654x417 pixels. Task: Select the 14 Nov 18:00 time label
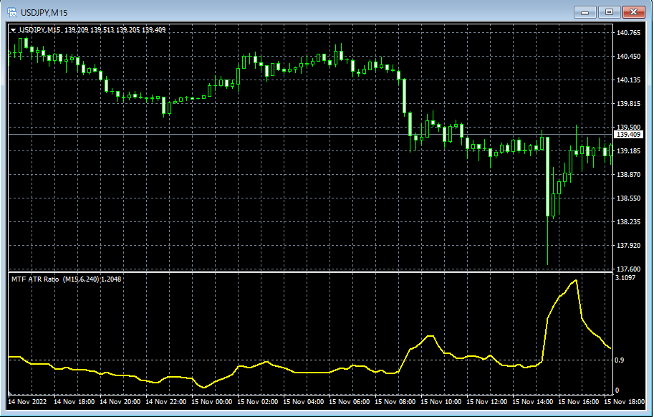(74, 401)
